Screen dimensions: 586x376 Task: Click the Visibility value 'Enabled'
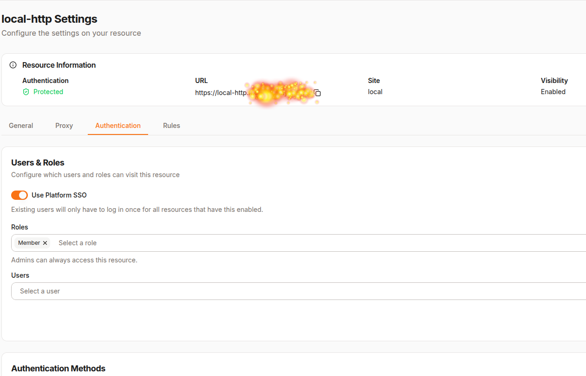[x=553, y=92]
